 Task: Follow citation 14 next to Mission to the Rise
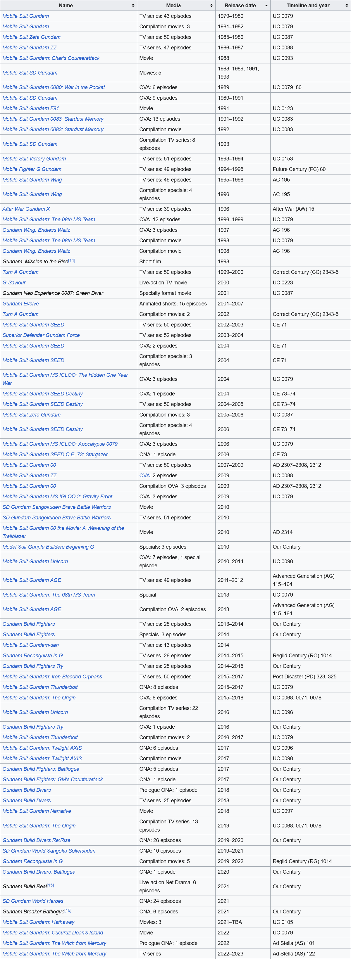(x=72, y=260)
